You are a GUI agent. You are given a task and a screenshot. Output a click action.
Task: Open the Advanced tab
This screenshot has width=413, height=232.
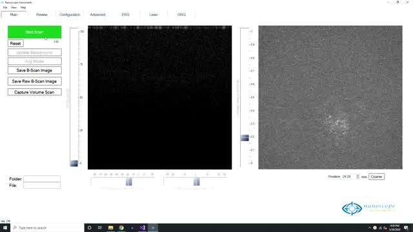97,14
